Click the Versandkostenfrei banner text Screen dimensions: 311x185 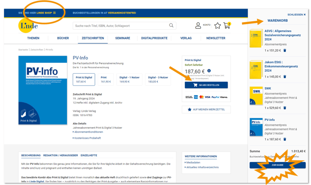(122, 13)
